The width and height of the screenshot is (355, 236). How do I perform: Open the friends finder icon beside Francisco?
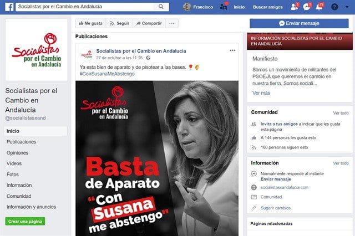pyautogui.click(x=224, y=7)
